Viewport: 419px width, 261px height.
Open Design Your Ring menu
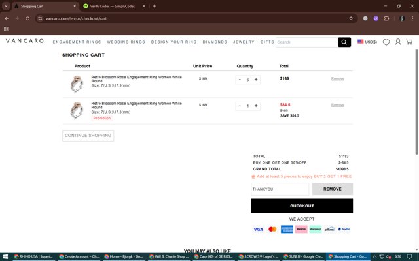click(173, 42)
